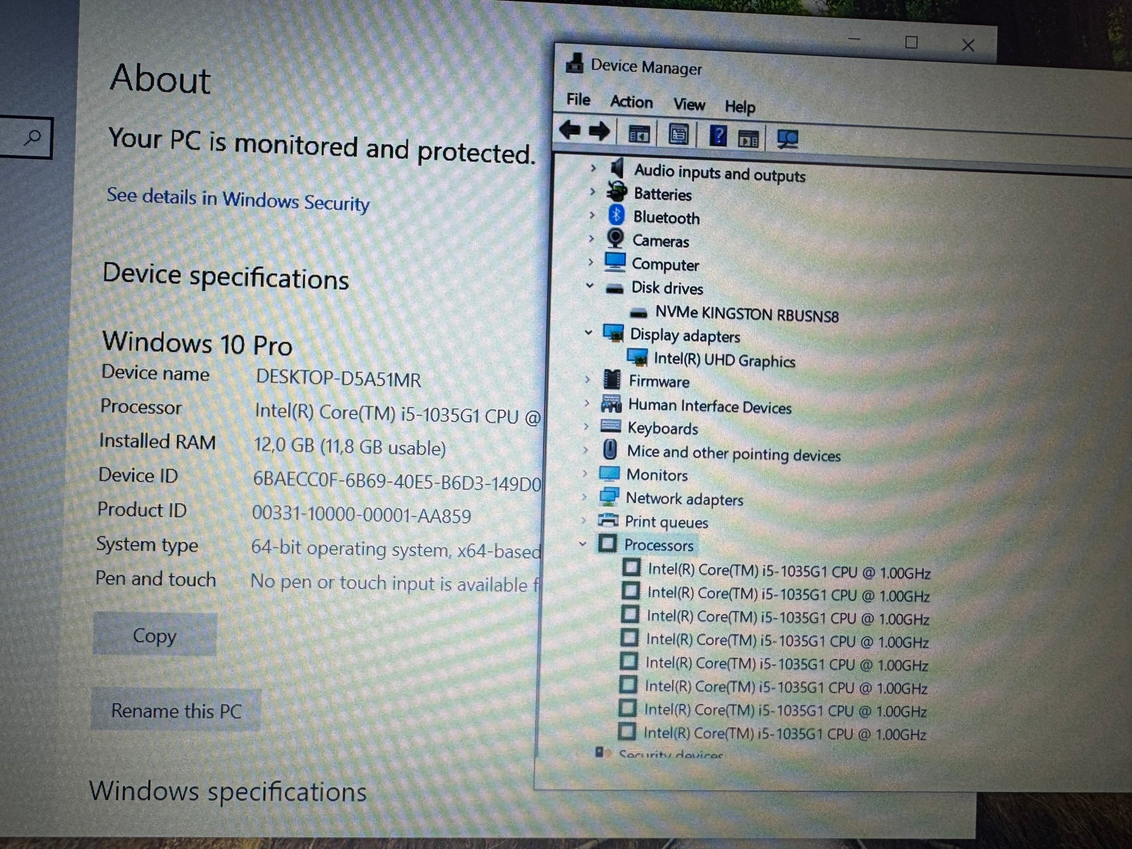Screen dimensions: 1132x849
Task: Open the Properties toolbar icon
Action: click(678, 134)
